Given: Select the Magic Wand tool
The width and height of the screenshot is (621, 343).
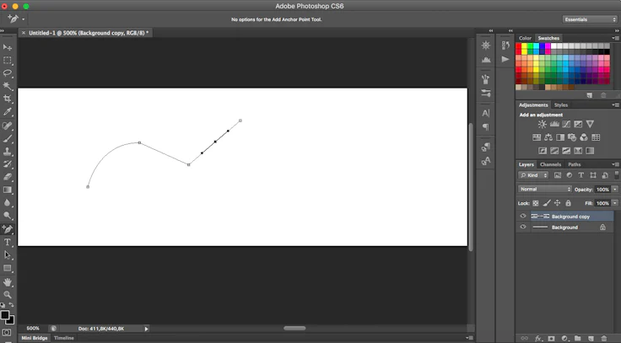Looking at the screenshot, I should (x=7, y=86).
